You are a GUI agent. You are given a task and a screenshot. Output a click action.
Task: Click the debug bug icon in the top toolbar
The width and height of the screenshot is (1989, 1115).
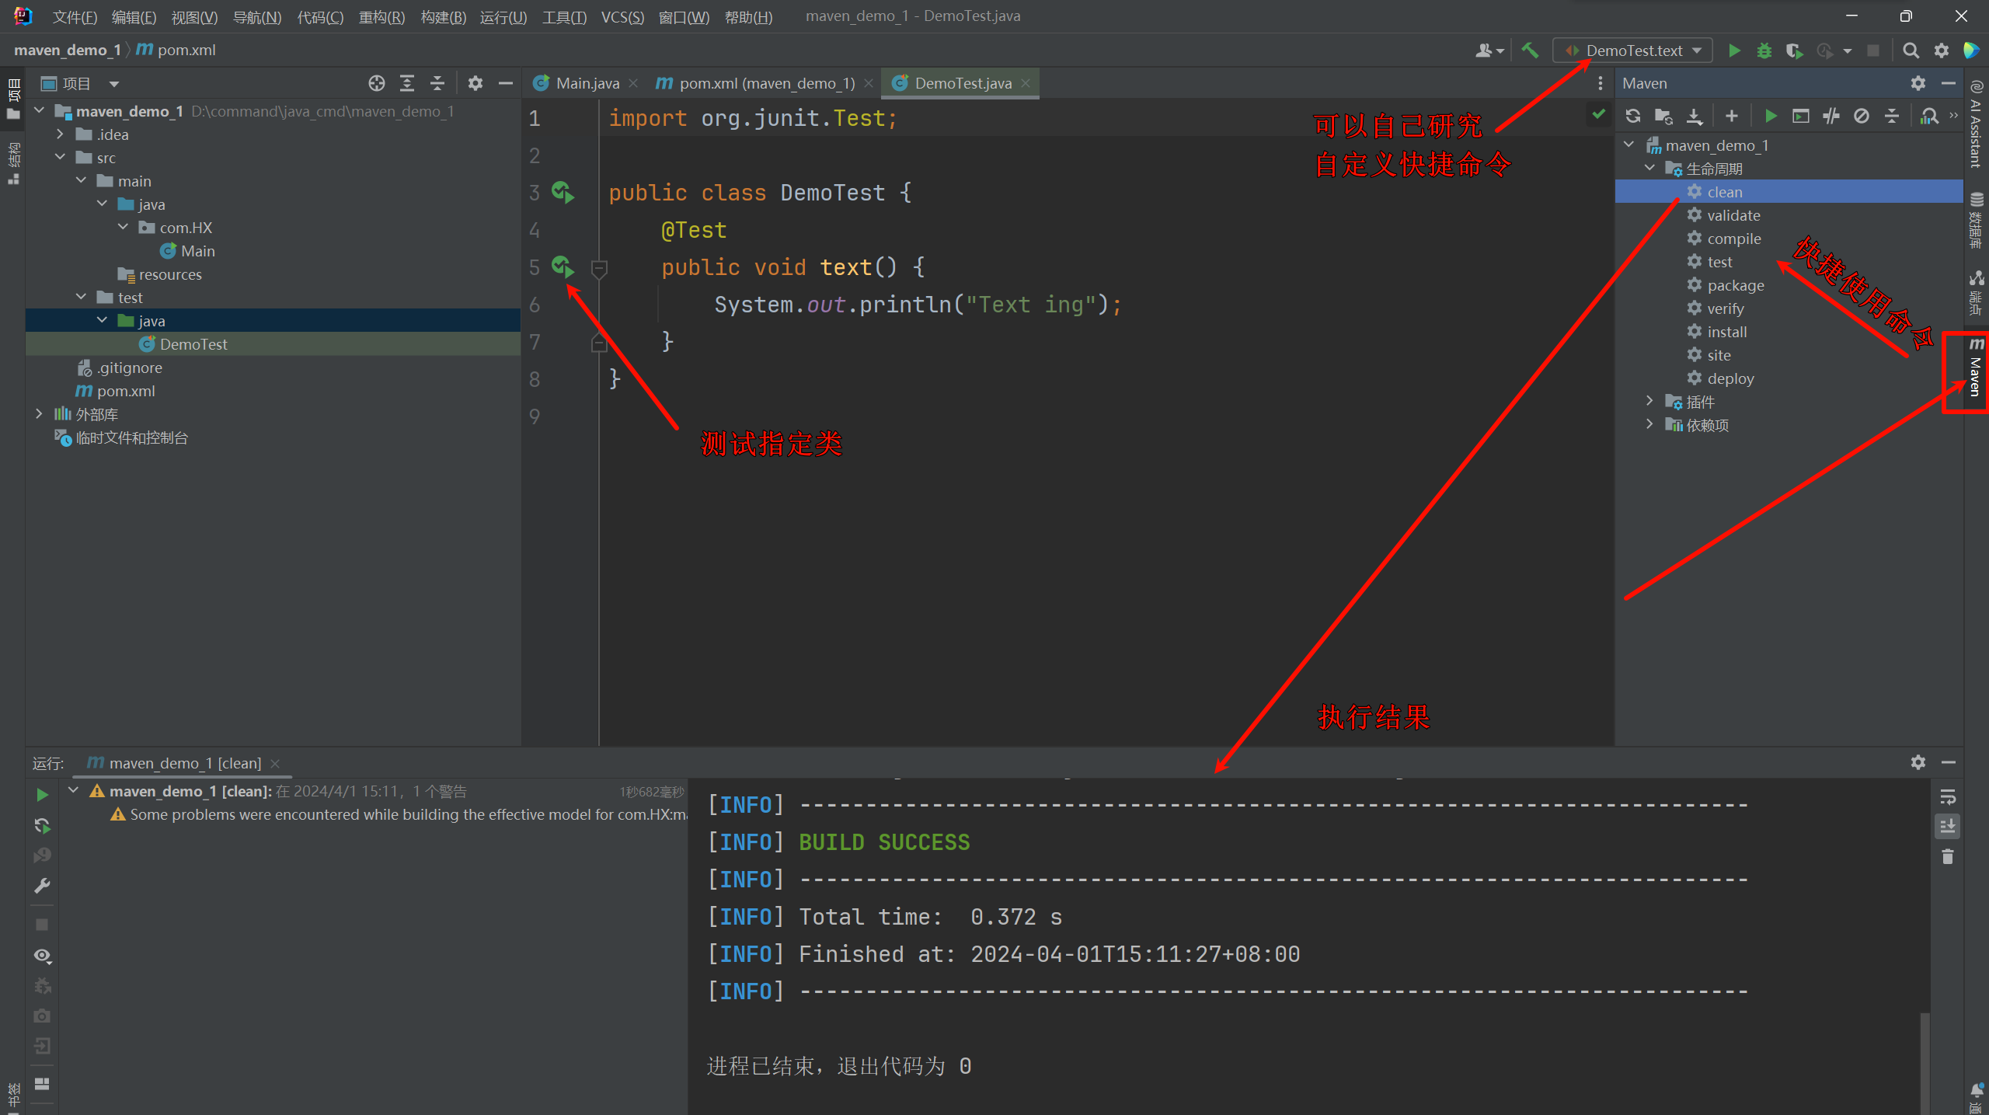(x=1764, y=51)
